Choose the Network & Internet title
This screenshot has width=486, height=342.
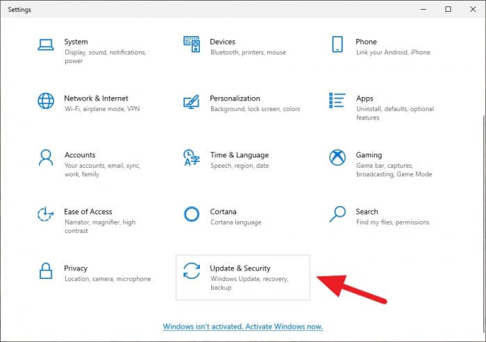96,99
